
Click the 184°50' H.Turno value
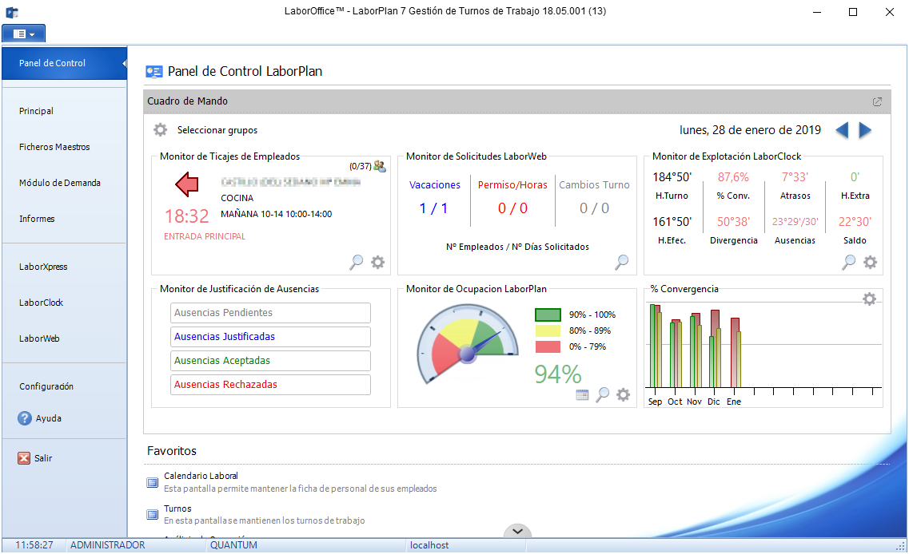click(672, 177)
